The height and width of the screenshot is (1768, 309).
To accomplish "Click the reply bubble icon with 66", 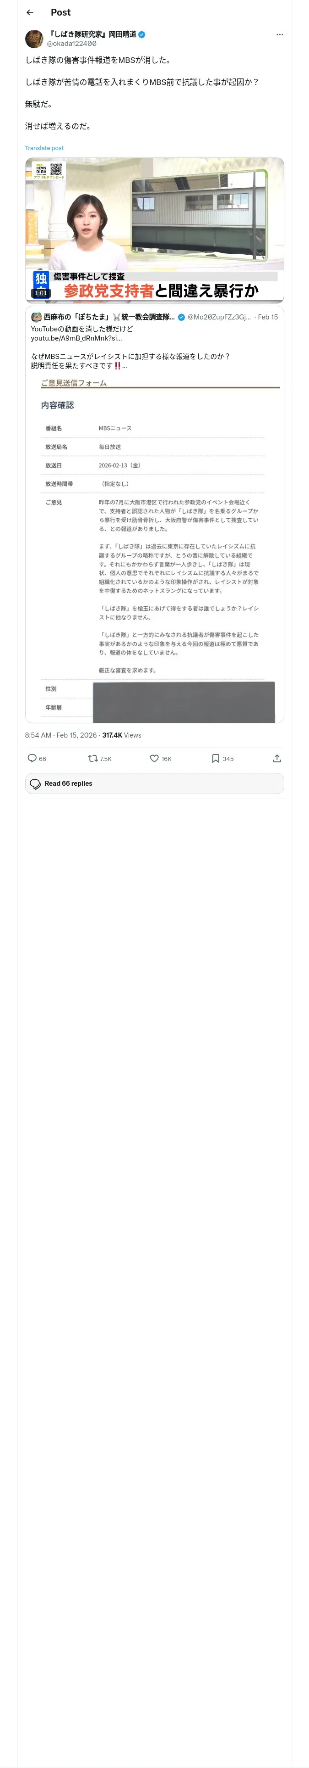I will coord(32,758).
